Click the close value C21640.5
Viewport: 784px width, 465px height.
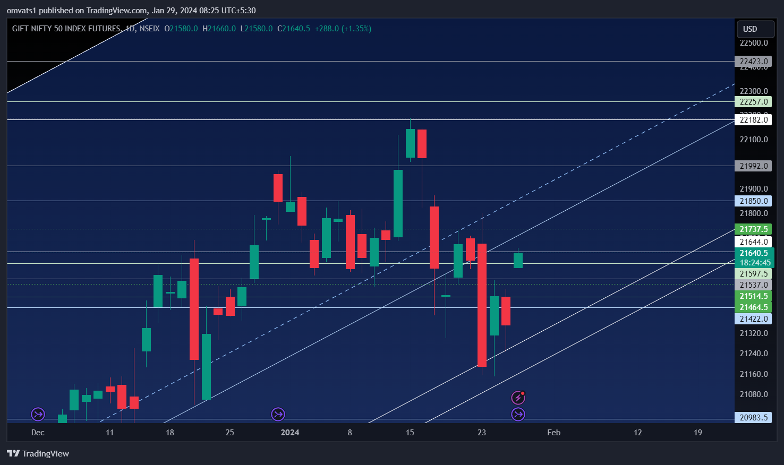pyautogui.click(x=294, y=29)
